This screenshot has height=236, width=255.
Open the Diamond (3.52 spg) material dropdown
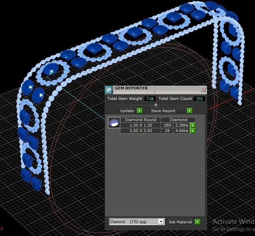[161, 222]
